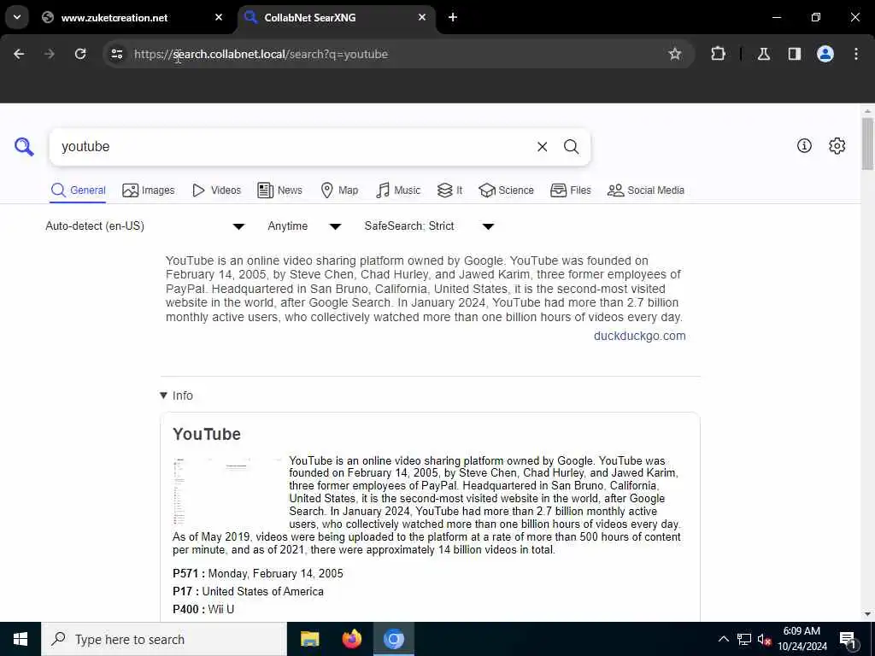Collapse the Info section

[176, 395]
